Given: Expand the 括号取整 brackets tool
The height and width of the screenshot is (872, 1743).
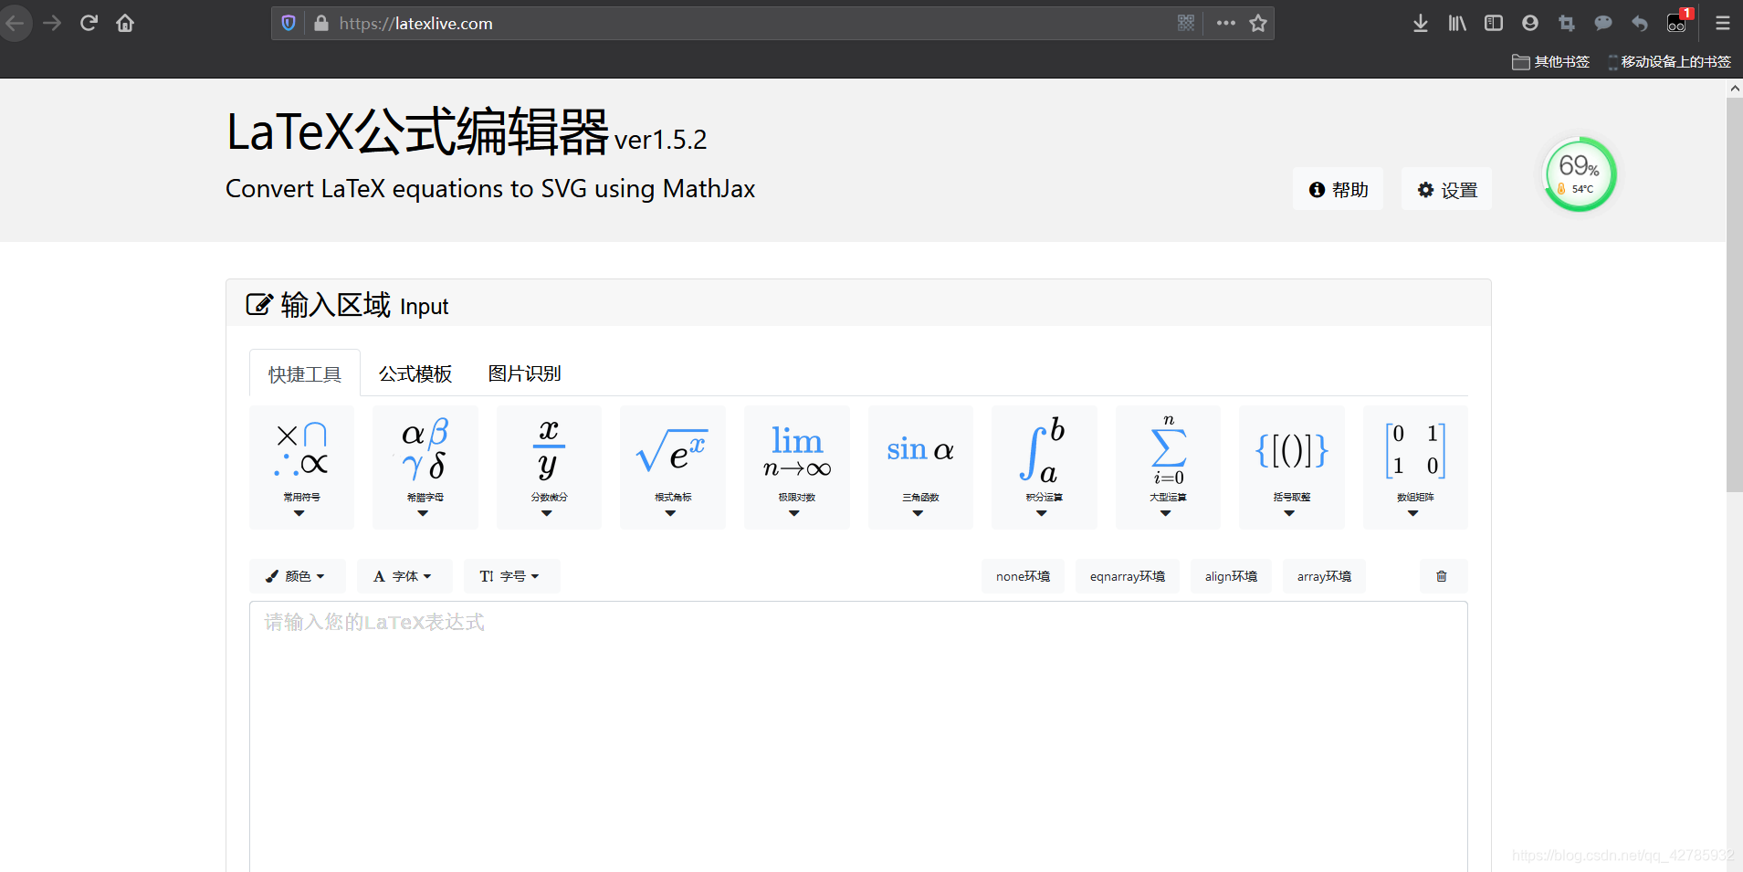Looking at the screenshot, I should tap(1291, 467).
